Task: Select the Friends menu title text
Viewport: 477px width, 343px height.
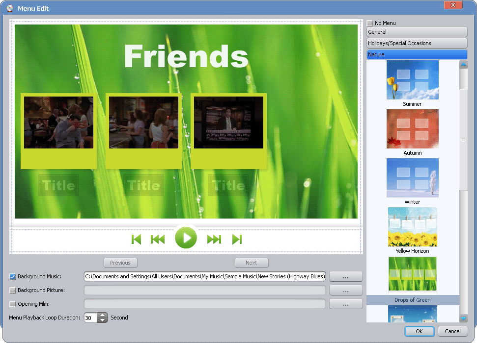Action: (x=186, y=56)
